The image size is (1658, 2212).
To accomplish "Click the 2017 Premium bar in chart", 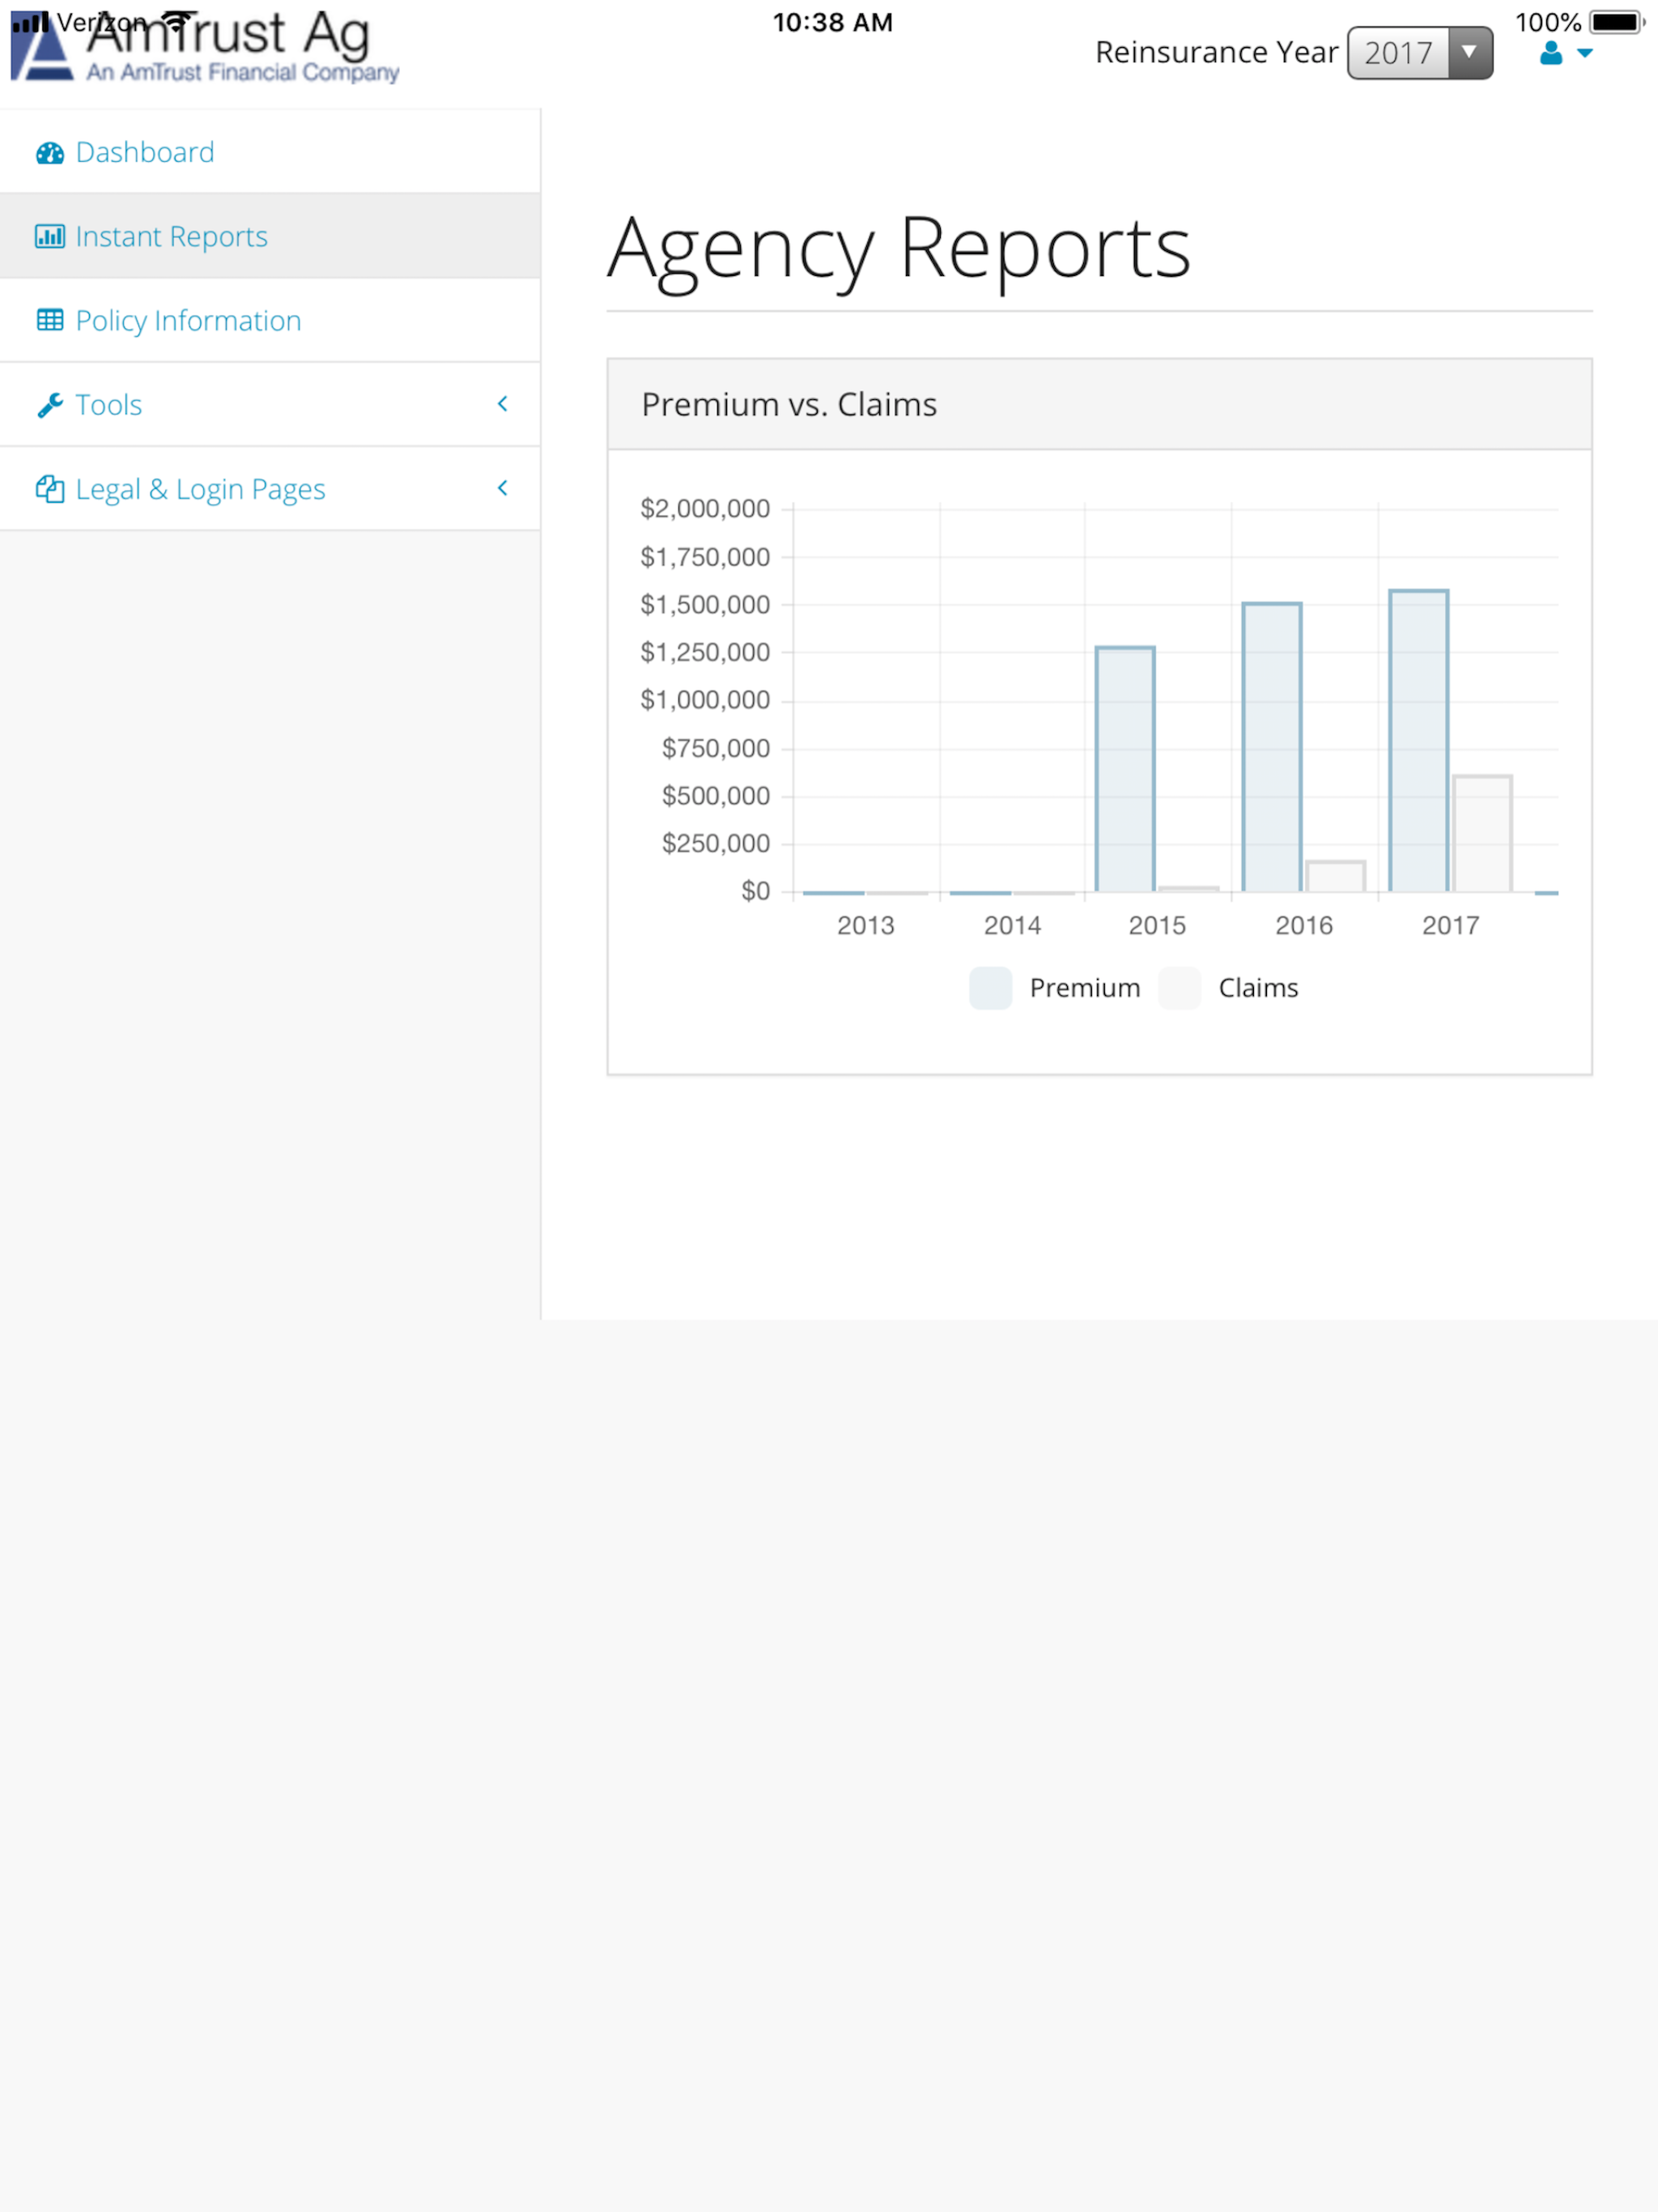I will click(x=1418, y=740).
